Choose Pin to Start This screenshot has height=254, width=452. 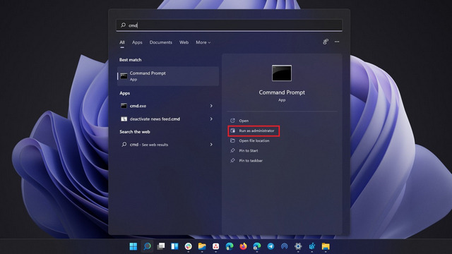point(244,150)
